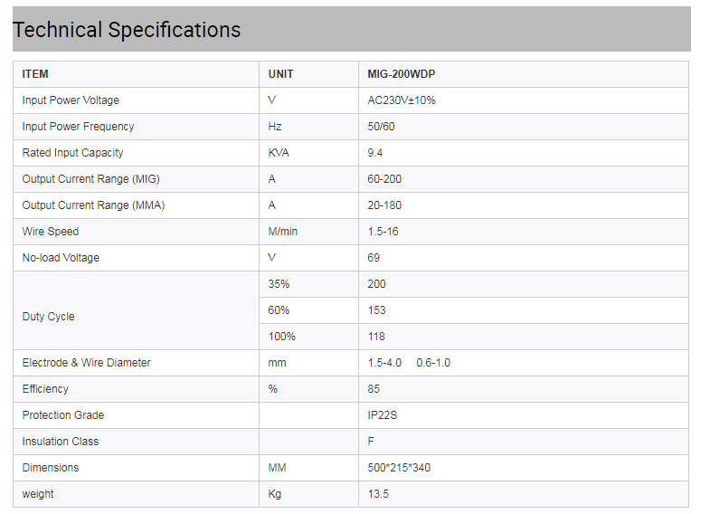Select the ITEM column header
The width and height of the screenshot is (710, 514).
35,74
